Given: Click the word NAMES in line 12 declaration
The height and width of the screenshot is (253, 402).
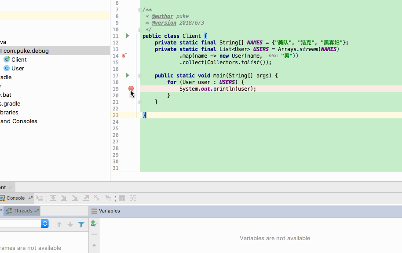Looking at the screenshot, I should click(255, 43).
